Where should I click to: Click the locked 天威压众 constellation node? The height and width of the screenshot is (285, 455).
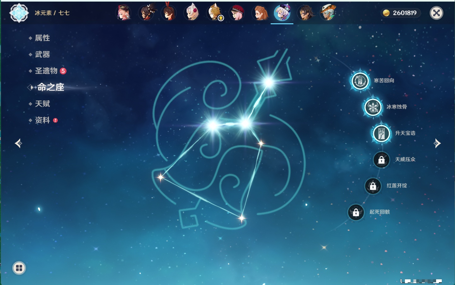pos(382,160)
